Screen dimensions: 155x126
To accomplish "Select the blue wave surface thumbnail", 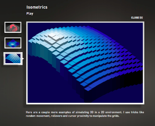I will coord(13,59).
